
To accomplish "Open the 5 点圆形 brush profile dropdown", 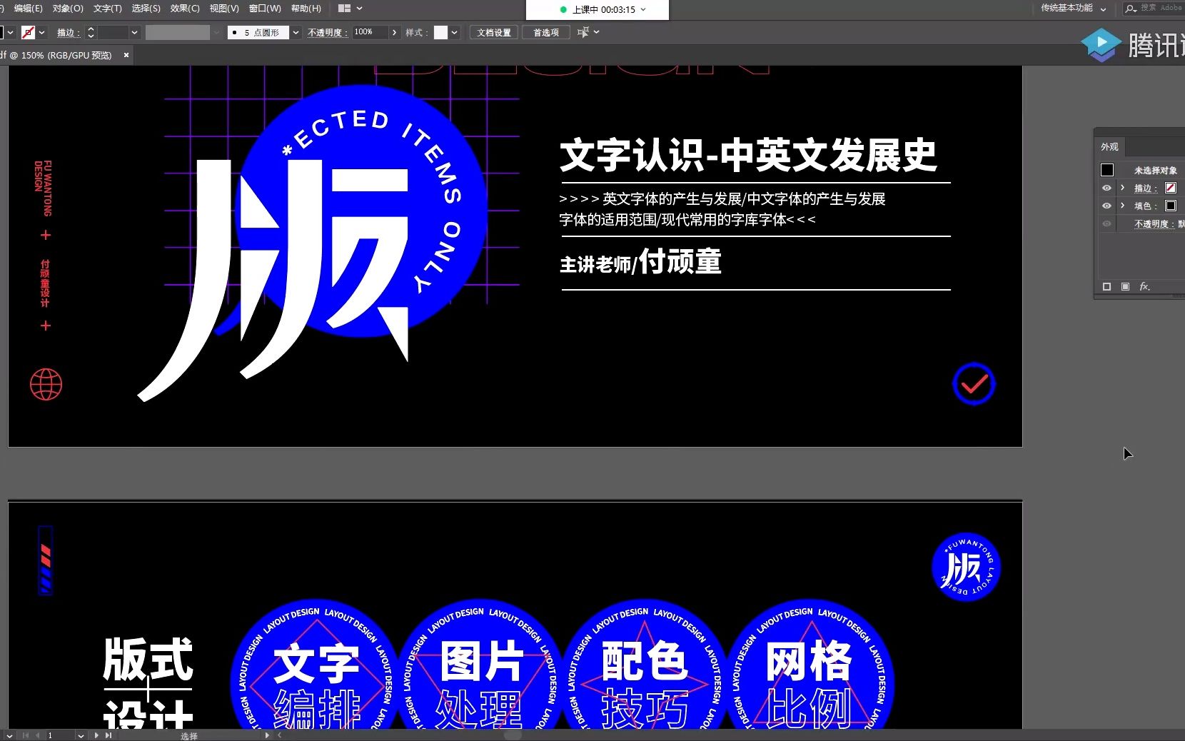I will pyautogui.click(x=296, y=32).
